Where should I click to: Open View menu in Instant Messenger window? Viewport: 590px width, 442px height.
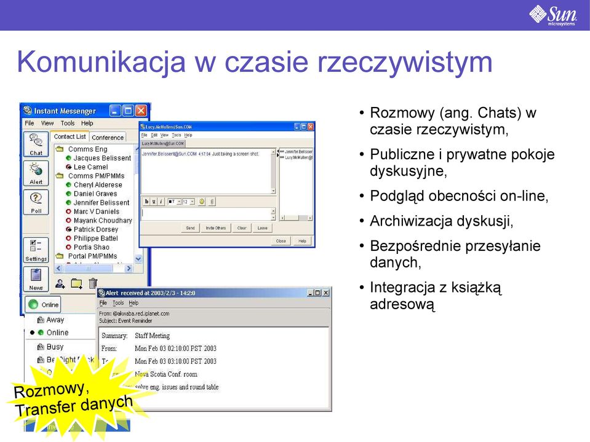point(47,123)
